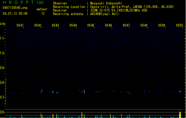
Task: Click the 0.6 frequency axis label
Action: (2, 112)
